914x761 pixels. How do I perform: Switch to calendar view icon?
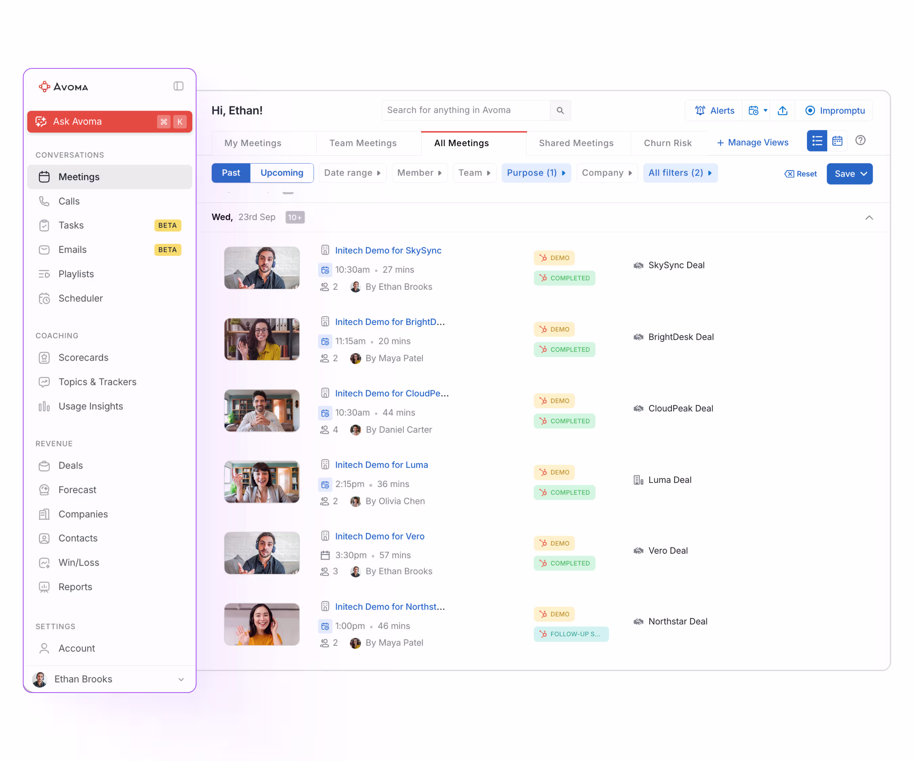[837, 141]
